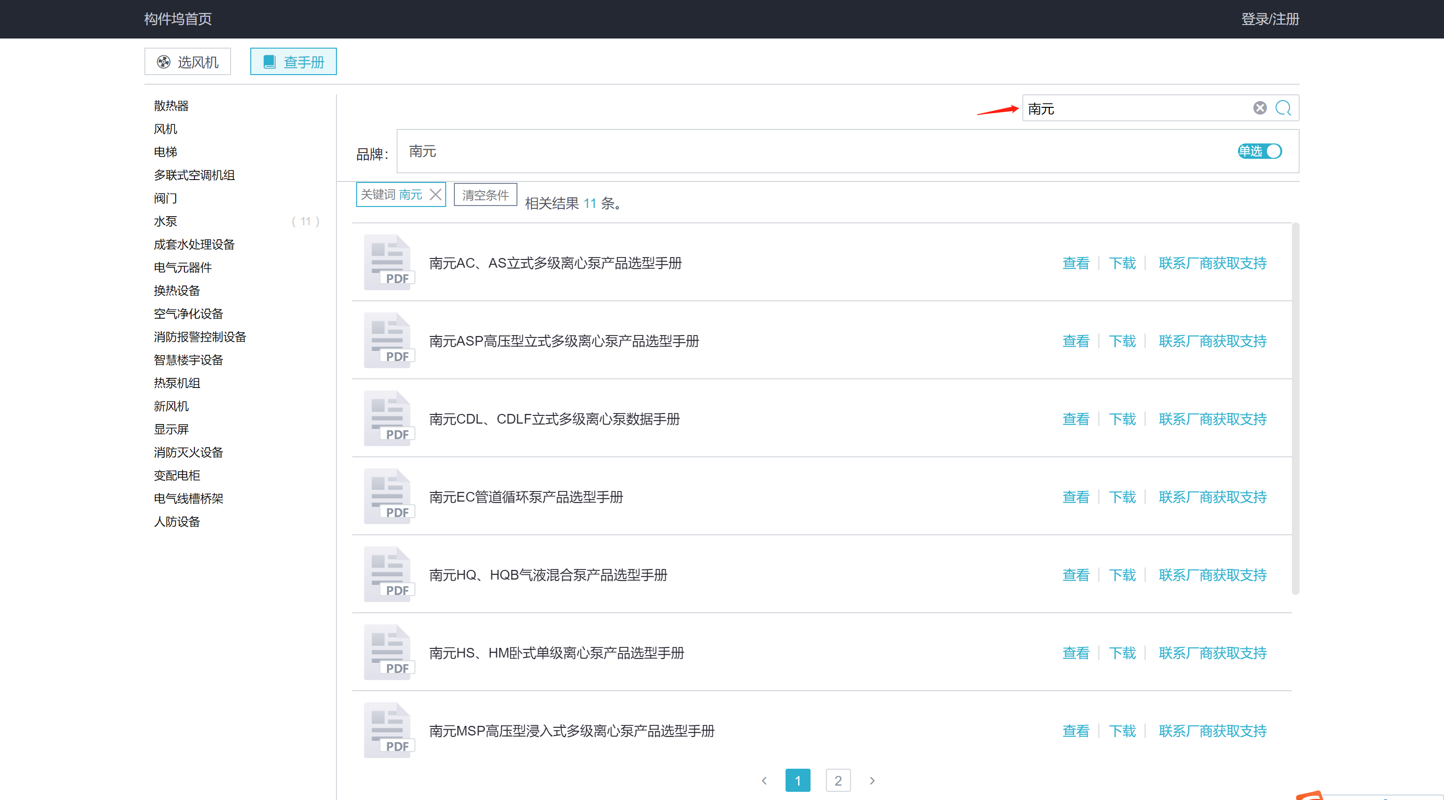Select the 变配电柜 category
This screenshot has height=800, width=1444.
(177, 475)
